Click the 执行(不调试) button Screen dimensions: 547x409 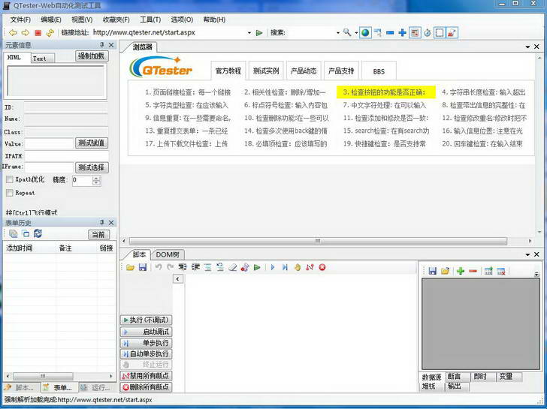pyautogui.click(x=146, y=320)
